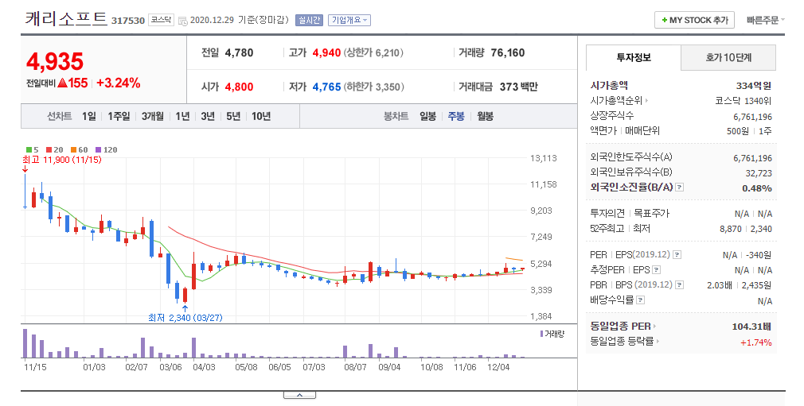Click the 외국인소진율 value 0.48%

757,188
